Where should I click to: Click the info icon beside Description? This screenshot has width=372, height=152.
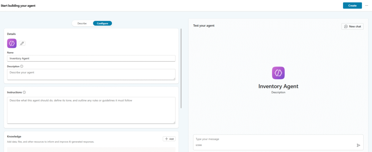point(22,67)
